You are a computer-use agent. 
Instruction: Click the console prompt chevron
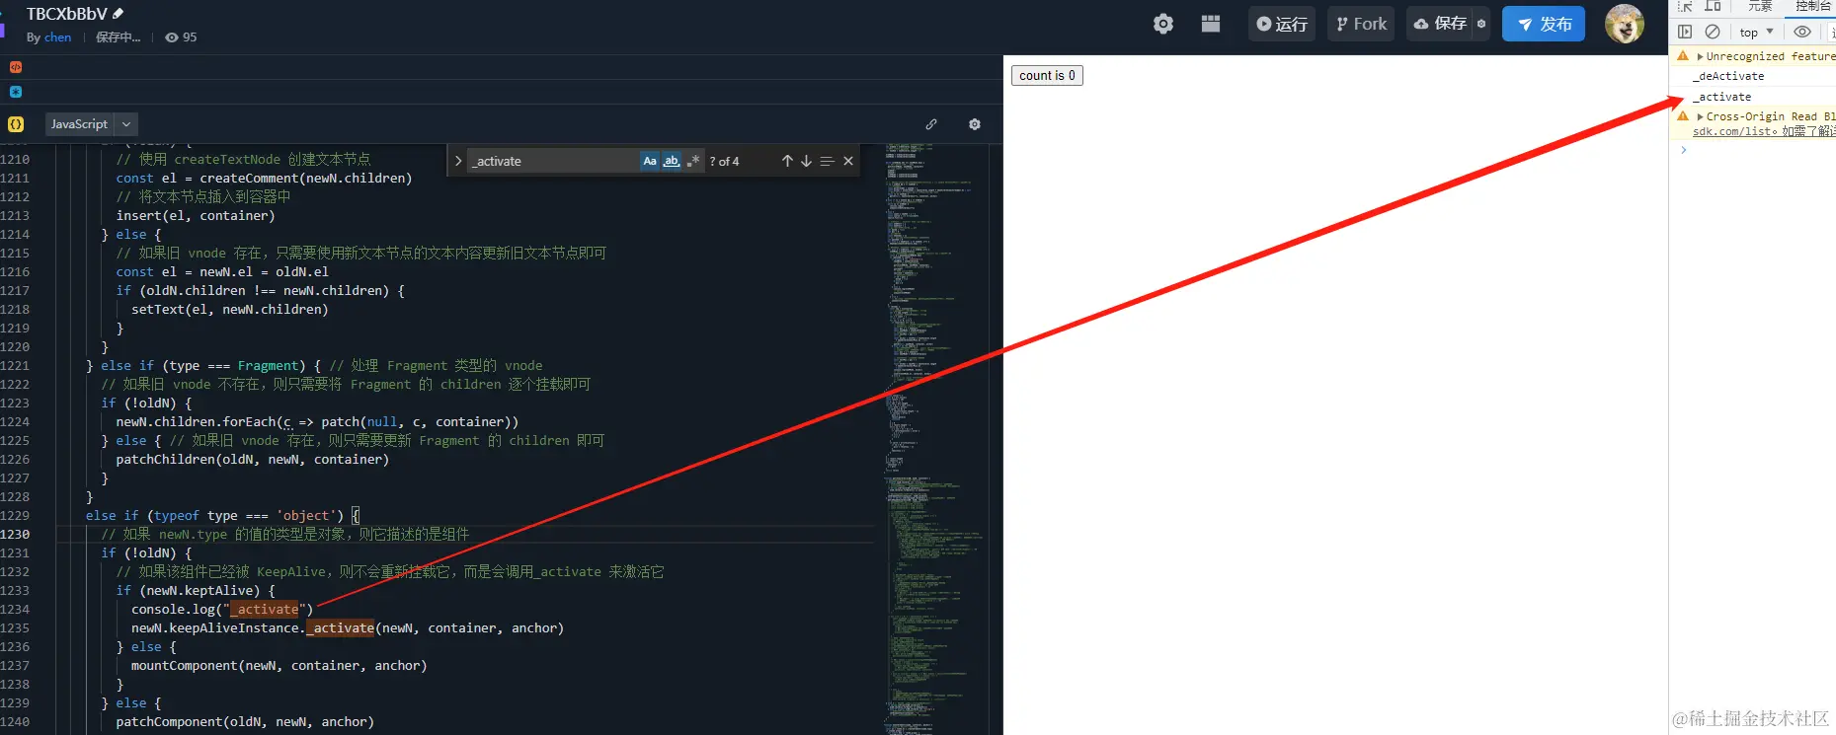(x=1684, y=150)
